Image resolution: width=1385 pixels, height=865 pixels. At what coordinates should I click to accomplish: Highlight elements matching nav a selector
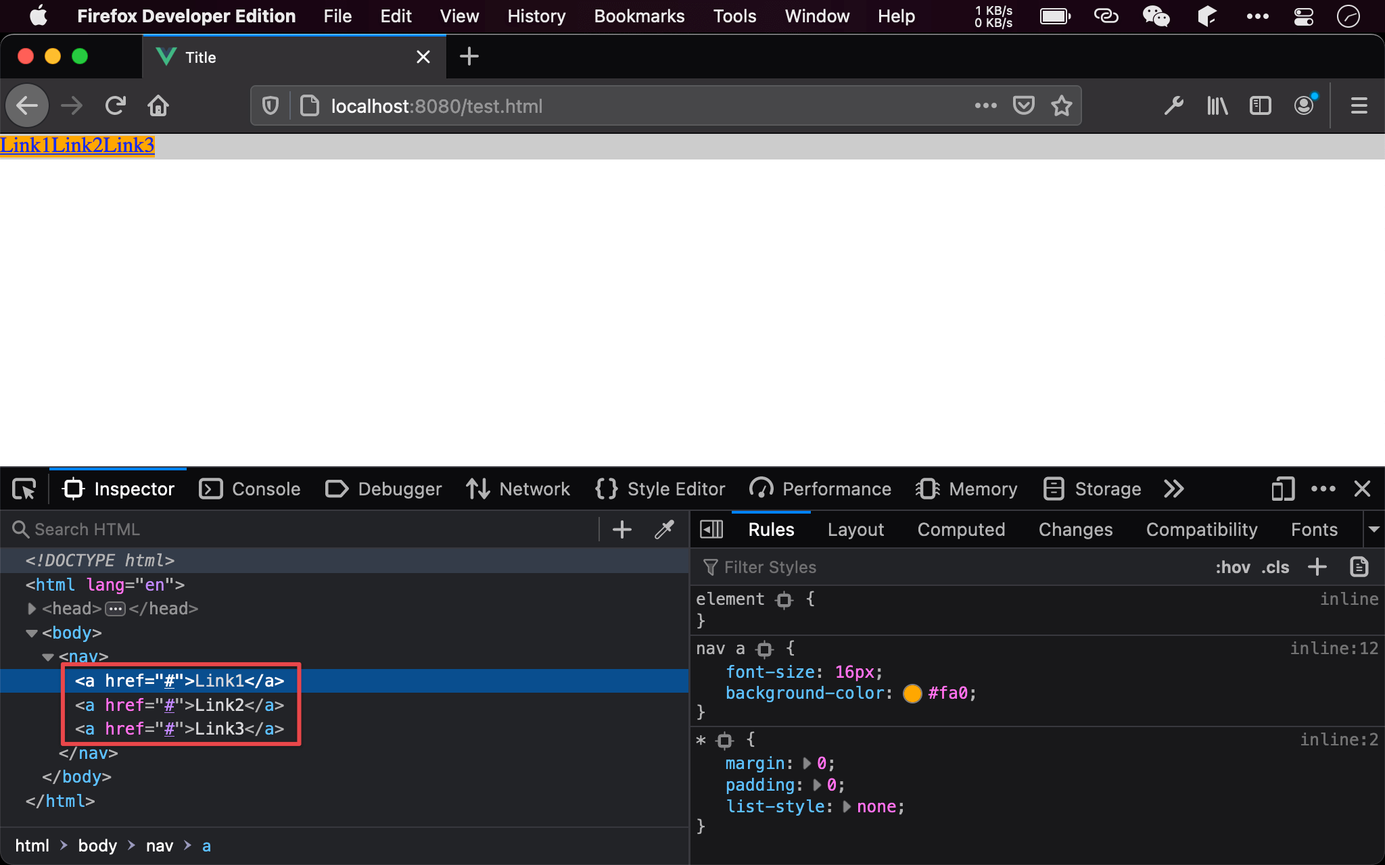[764, 649]
